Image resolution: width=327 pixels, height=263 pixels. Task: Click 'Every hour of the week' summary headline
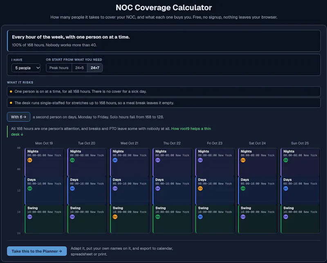point(71,37)
